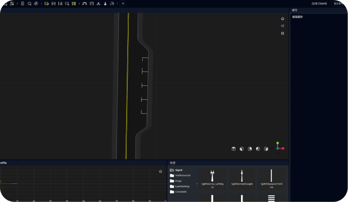Select the SgRMArrowStraight asset thumbnail
This screenshot has height=202, width=348.
click(242, 178)
